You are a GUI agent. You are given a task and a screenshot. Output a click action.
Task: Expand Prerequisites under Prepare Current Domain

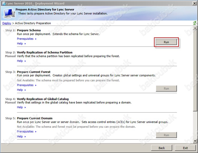[27, 131]
